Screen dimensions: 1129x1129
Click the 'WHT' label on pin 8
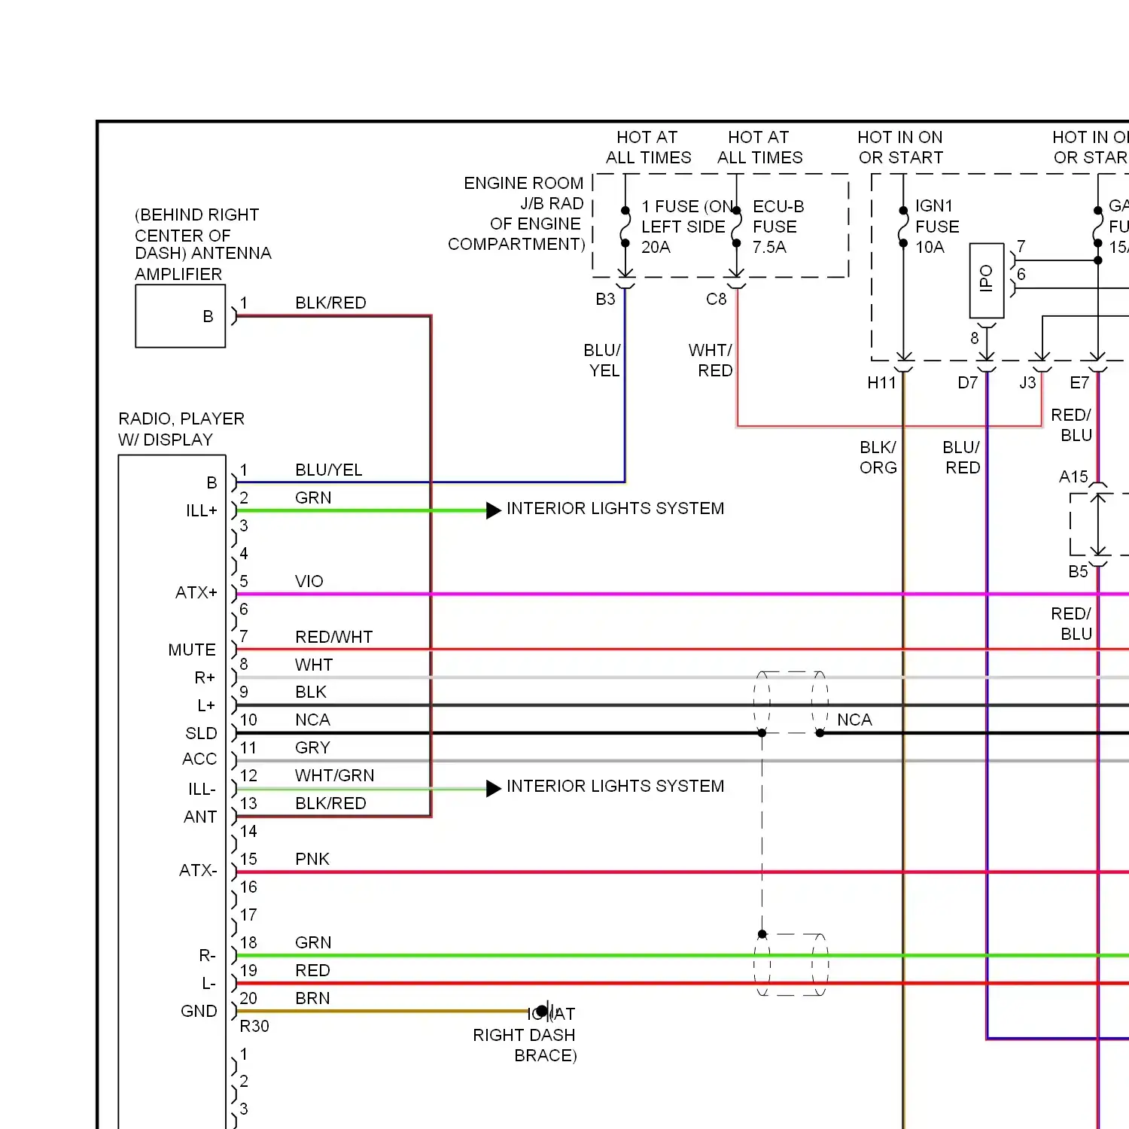coord(314,665)
